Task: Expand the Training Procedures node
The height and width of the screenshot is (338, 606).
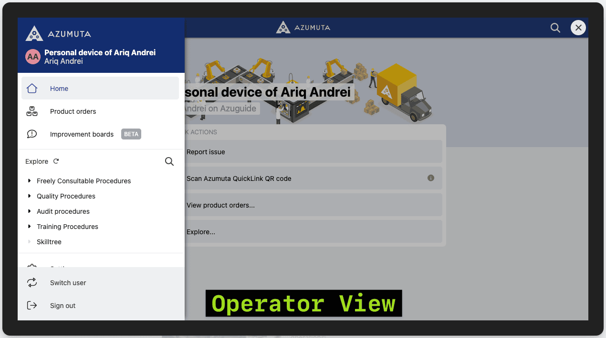Action: click(30, 227)
